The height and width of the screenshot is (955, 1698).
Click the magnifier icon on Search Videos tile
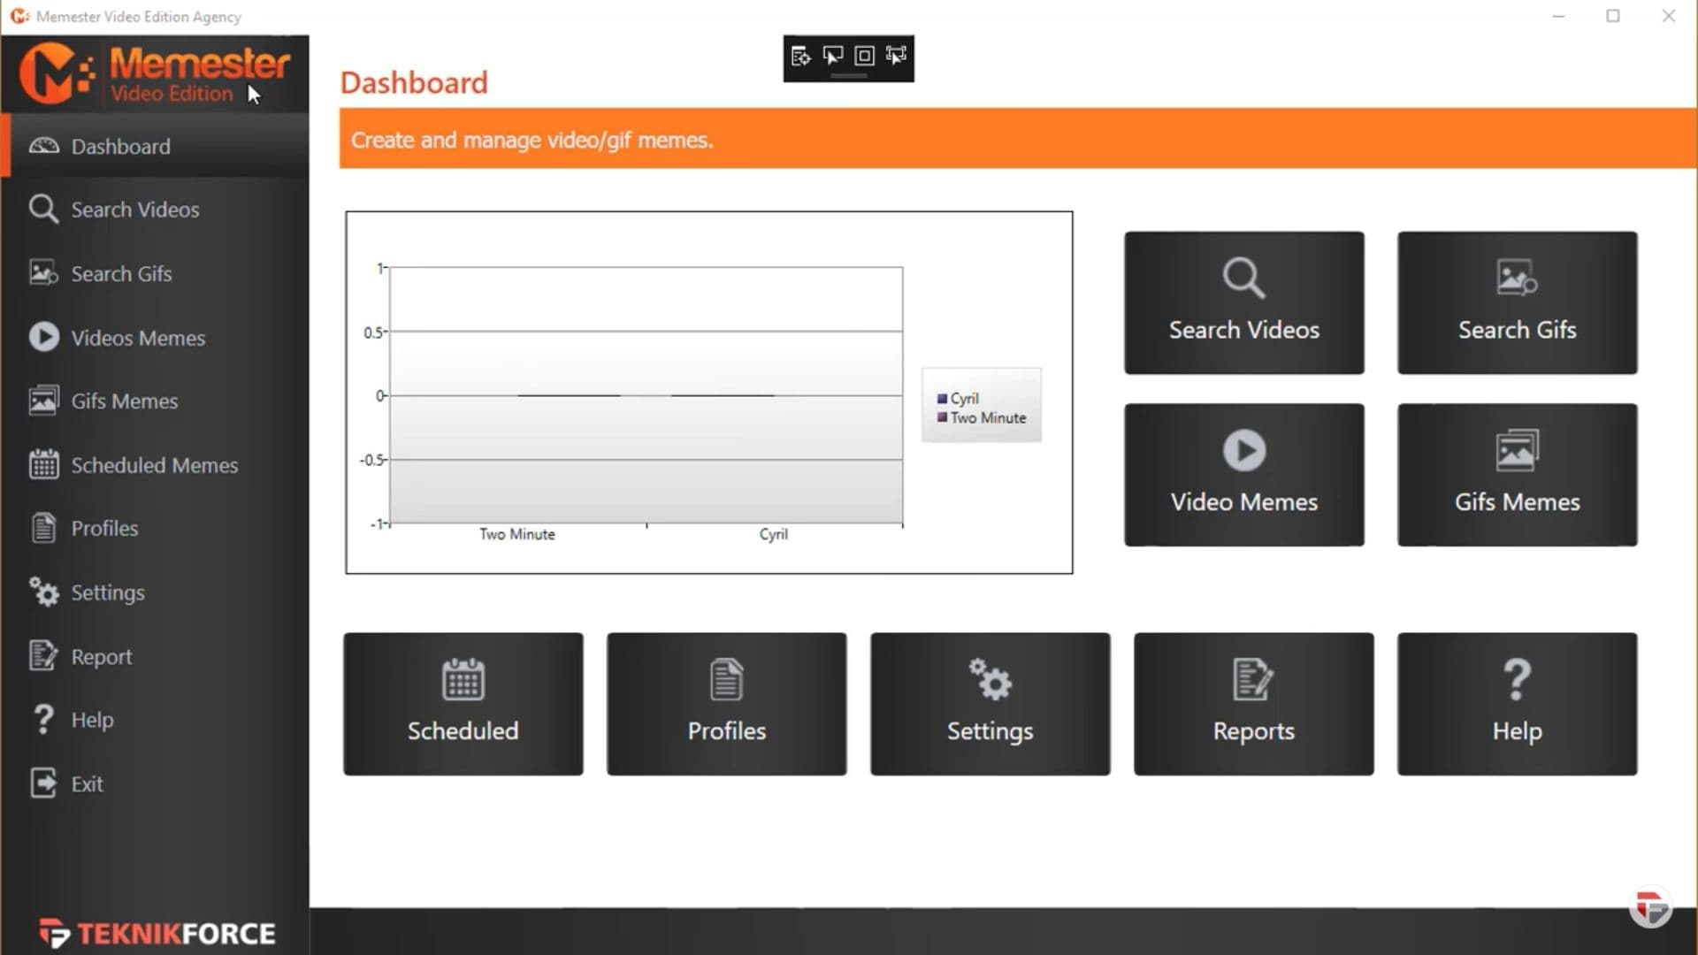(x=1243, y=278)
